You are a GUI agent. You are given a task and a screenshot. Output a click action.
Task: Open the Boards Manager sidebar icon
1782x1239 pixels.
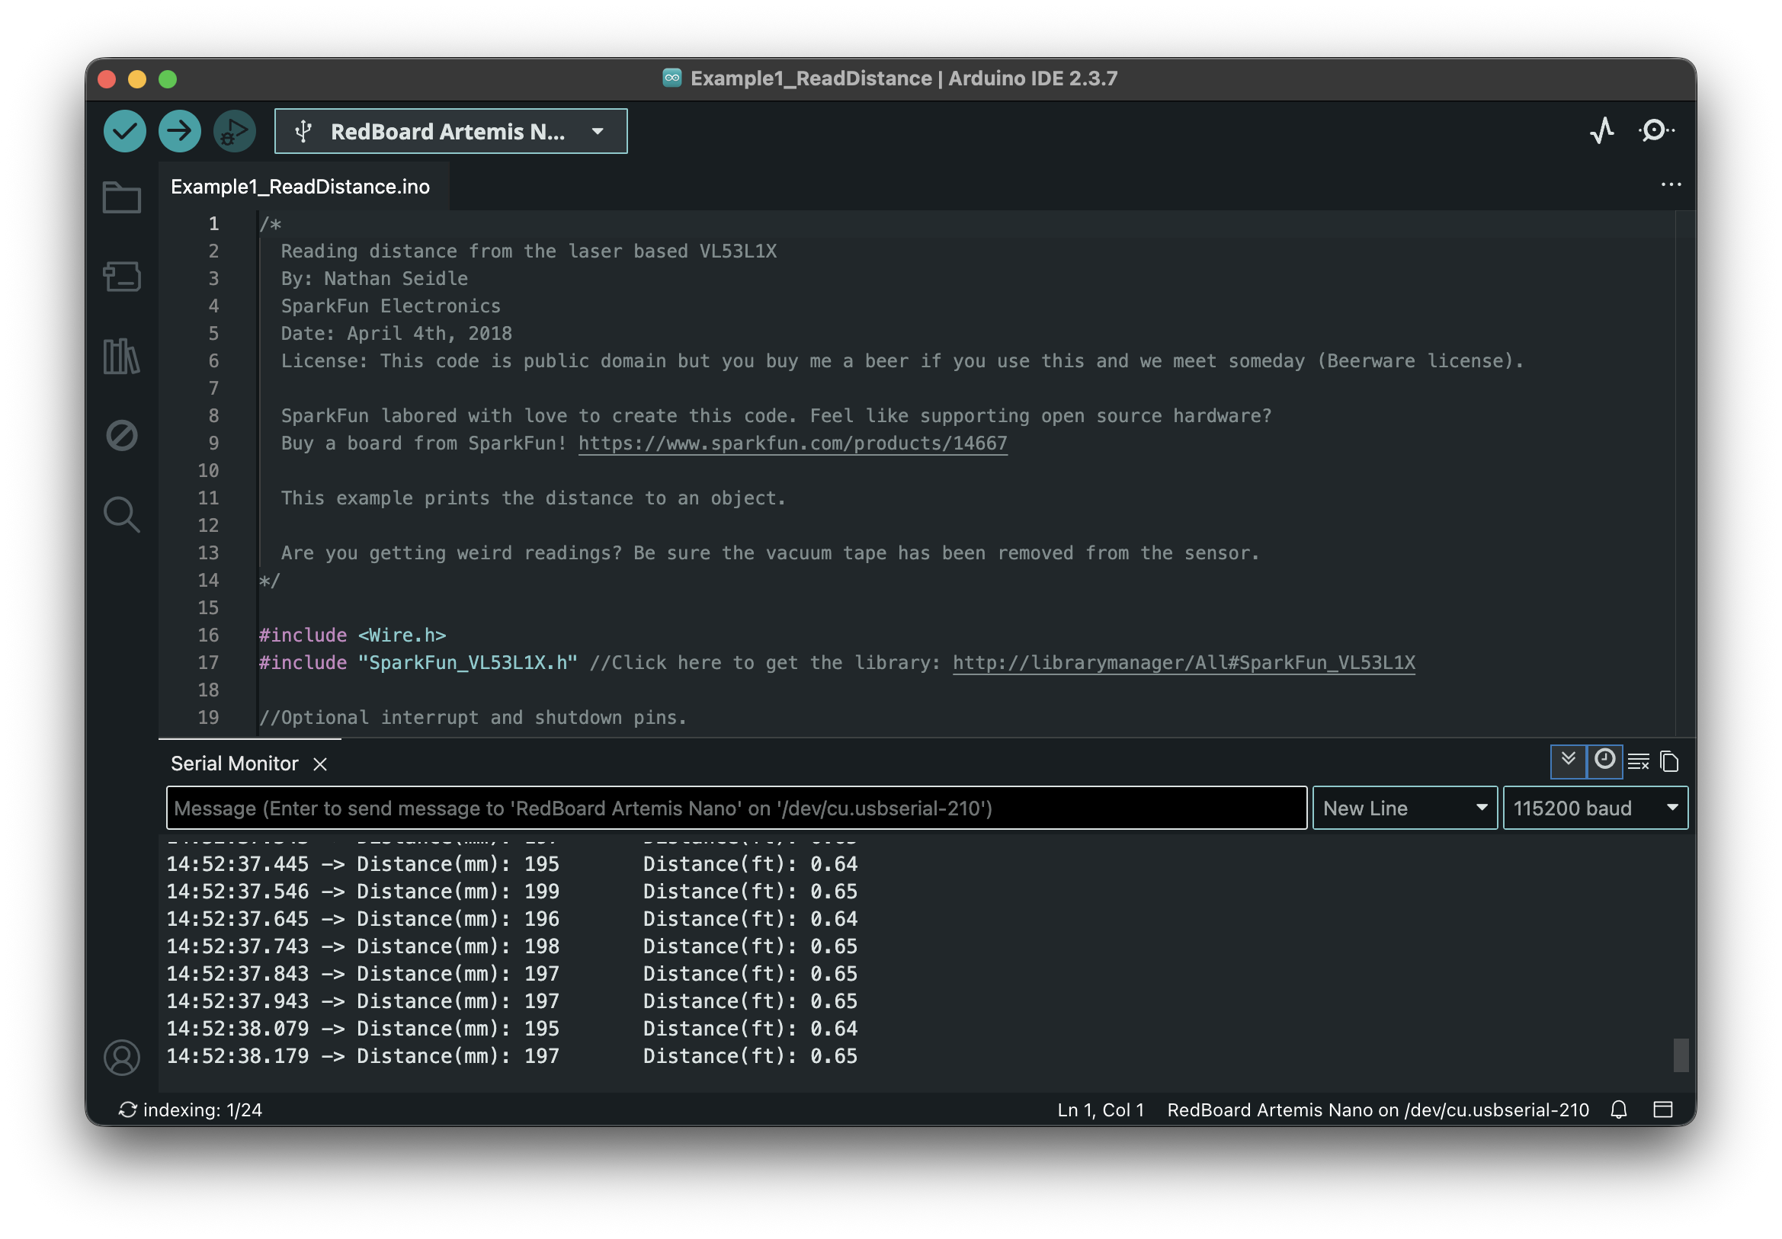click(x=122, y=276)
